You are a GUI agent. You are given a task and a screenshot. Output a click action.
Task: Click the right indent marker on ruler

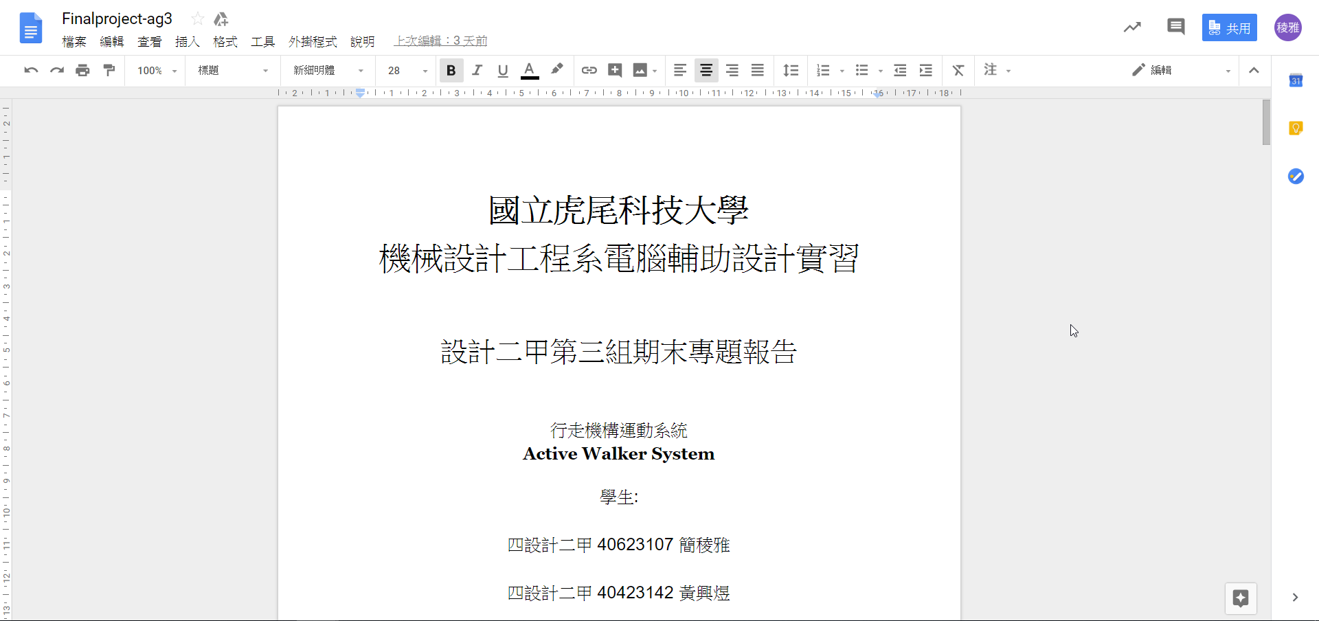(878, 94)
